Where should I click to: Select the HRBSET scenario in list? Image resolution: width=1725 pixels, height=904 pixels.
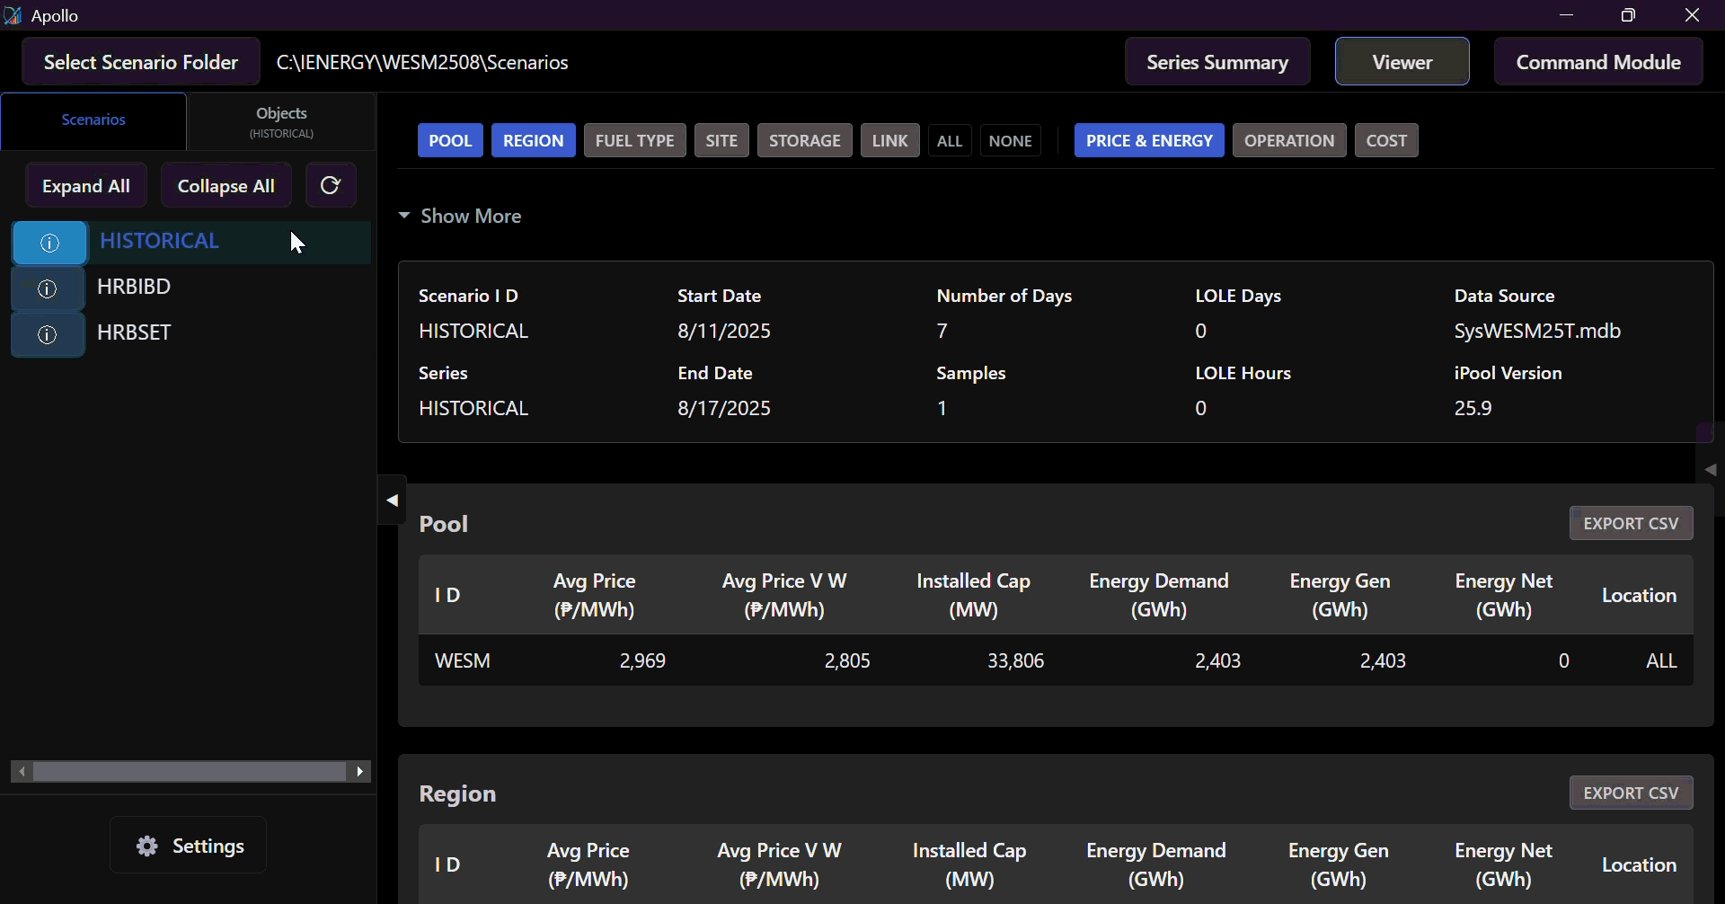point(135,332)
